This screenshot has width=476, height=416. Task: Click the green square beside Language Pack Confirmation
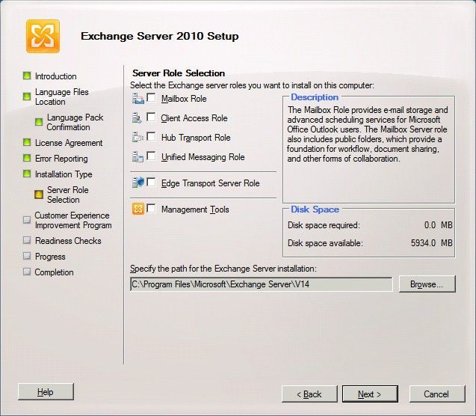[x=39, y=122]
